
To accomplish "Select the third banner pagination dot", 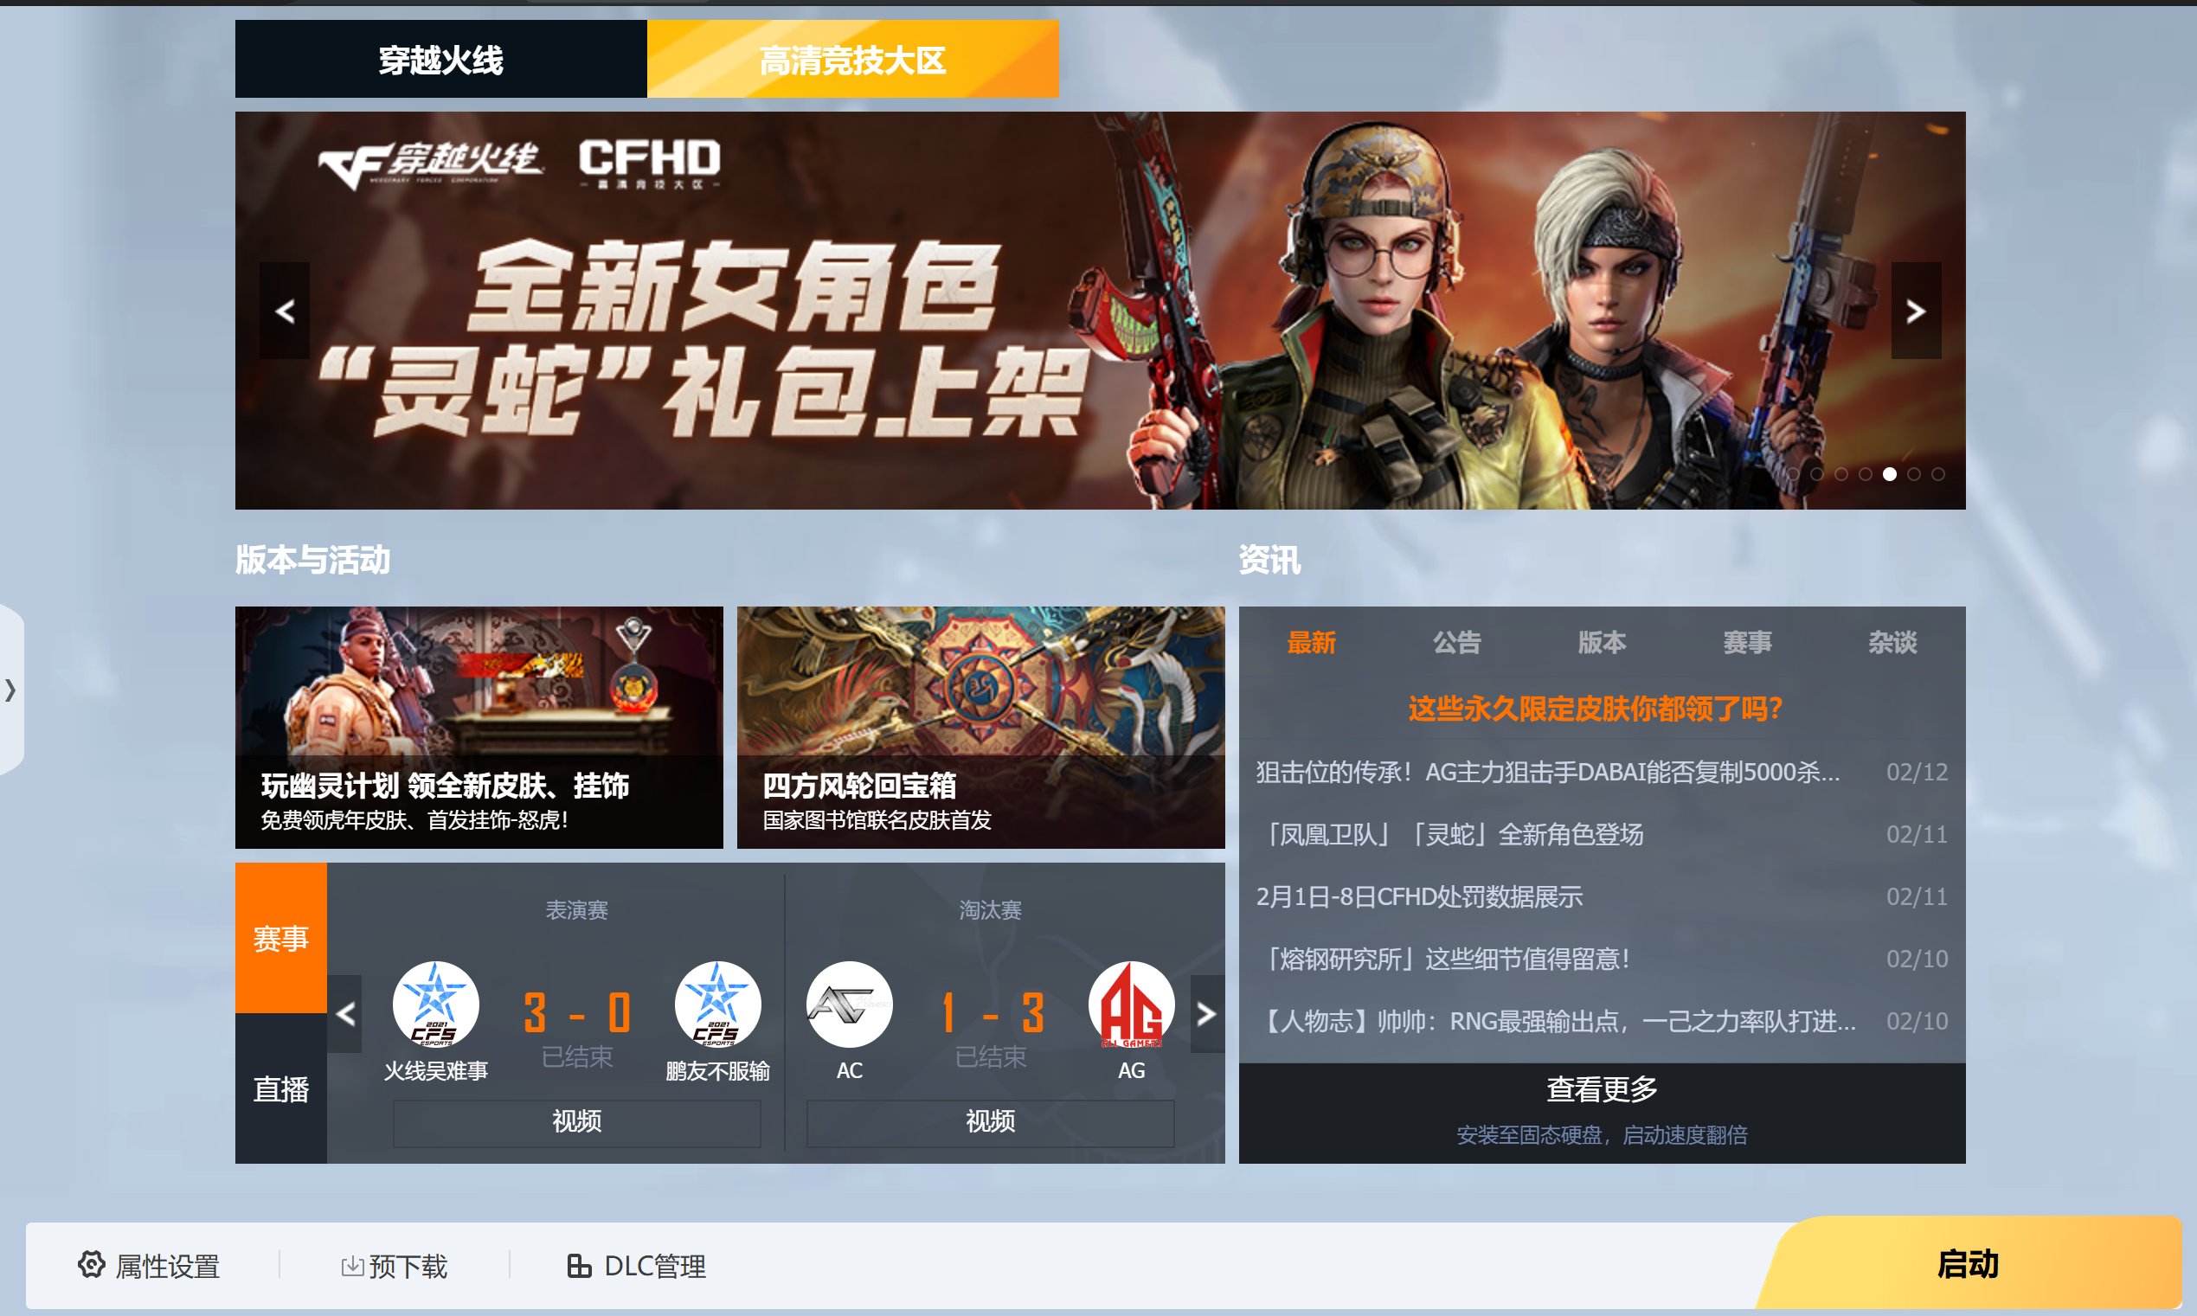I will point(1841,474).
